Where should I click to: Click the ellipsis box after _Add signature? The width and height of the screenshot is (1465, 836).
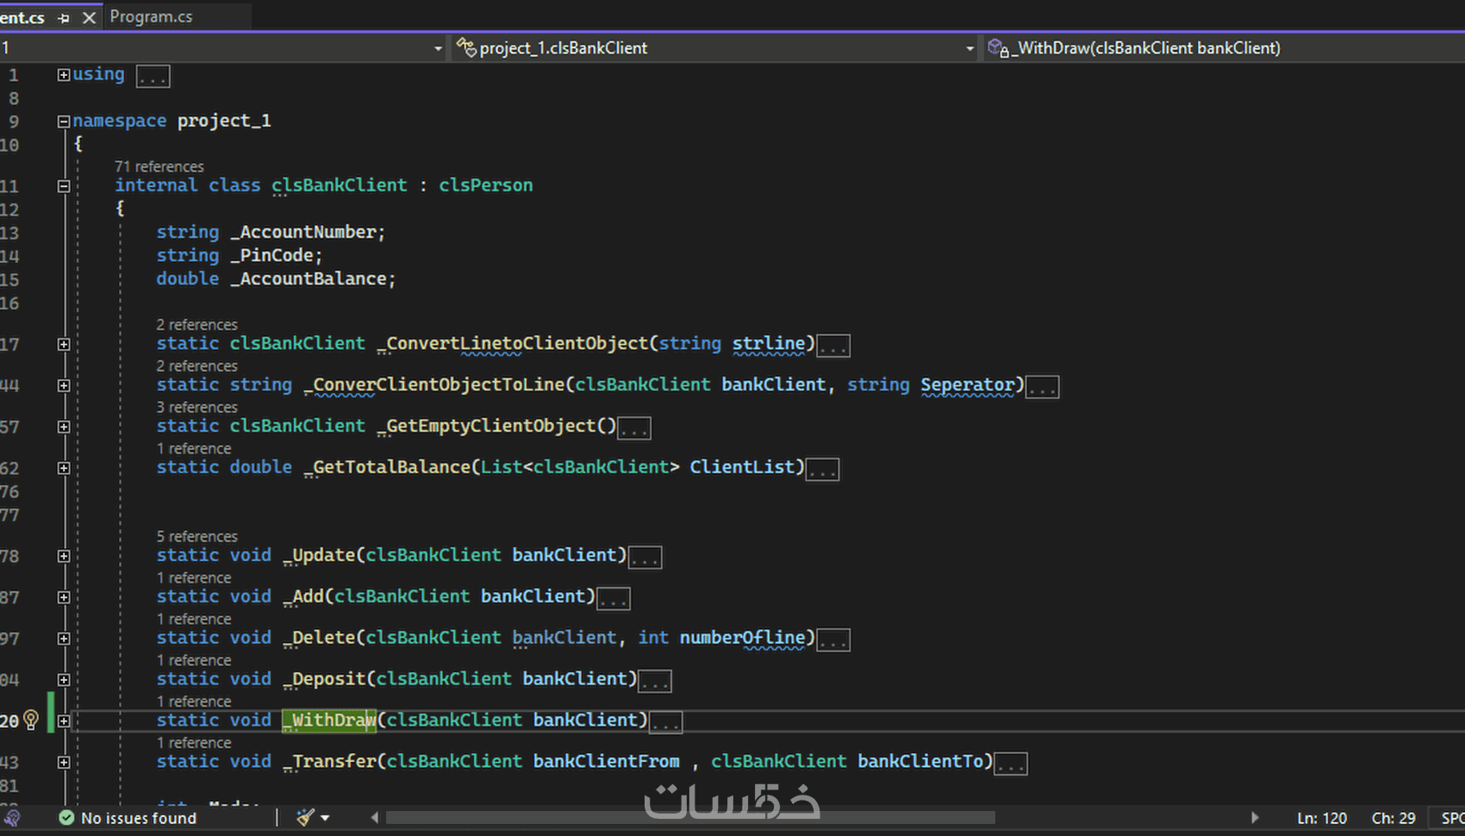click(614, 599)
